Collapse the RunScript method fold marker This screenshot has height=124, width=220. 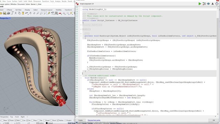click(x=81, y=36)
